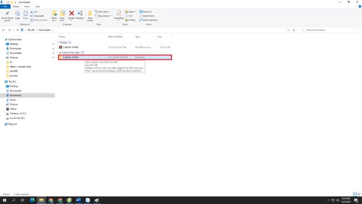362x204 pixels.
Task: Click Downloads in address breadcrumb
Action: click(x=44, y=30)
